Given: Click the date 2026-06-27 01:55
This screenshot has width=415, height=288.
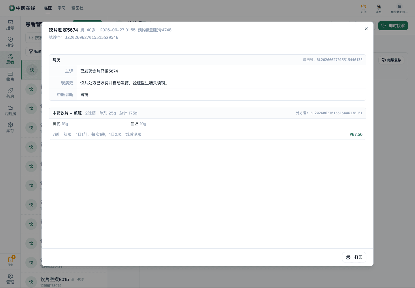Looking at the screenshot, I should tap(118, 30).
